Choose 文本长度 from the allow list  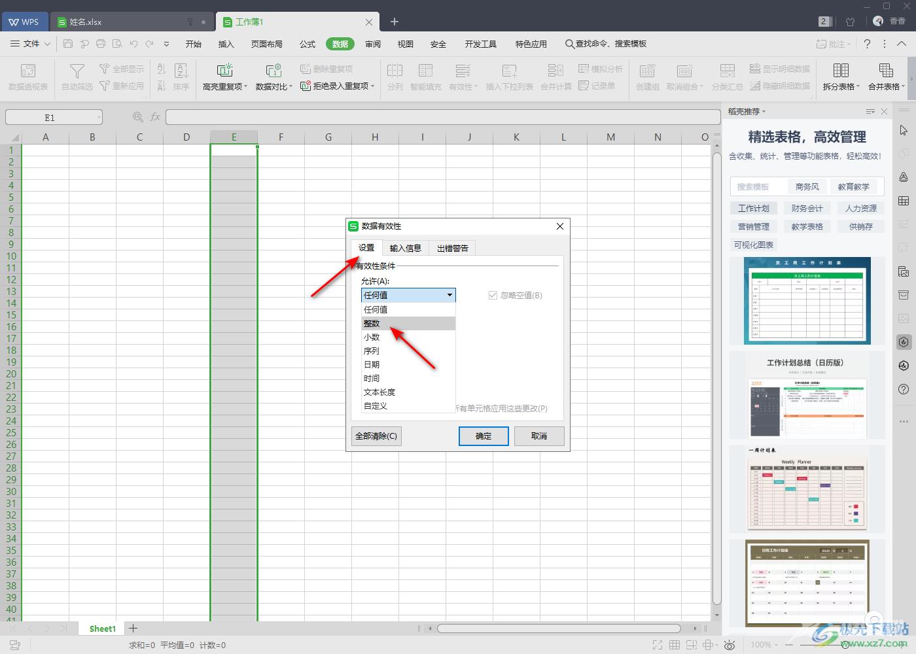click(408, 392)
